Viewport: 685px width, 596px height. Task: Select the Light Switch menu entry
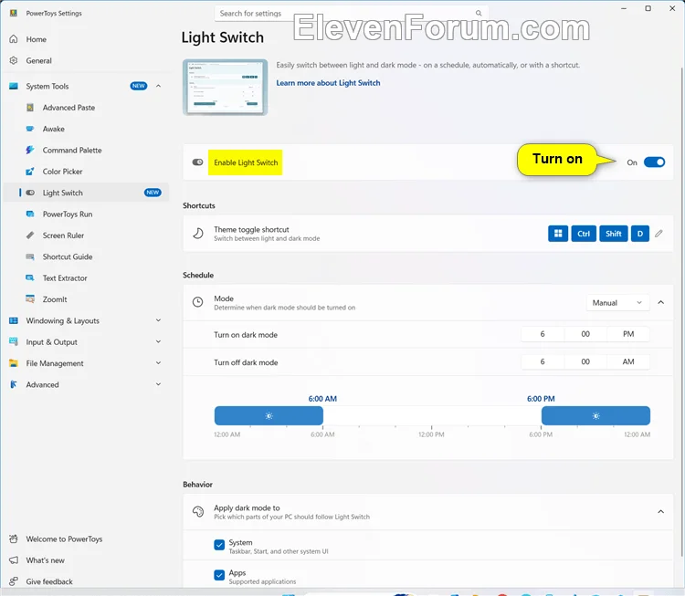tap(86, 193)
